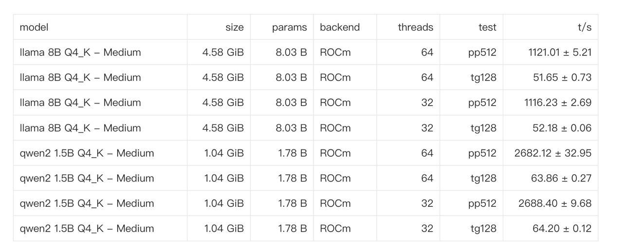Click the first llama 8B Q4_K model cell
This screenshot has width=623, height=252.
click(x=100, y=52)
